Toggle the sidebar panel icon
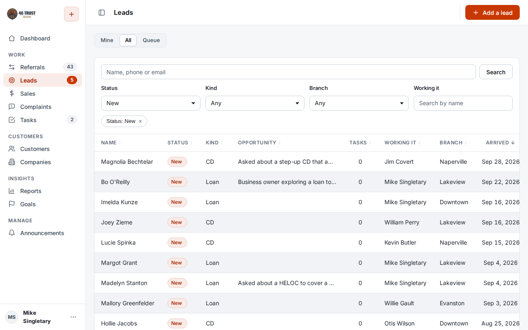 pyautogui.click(x=101, y=13)
